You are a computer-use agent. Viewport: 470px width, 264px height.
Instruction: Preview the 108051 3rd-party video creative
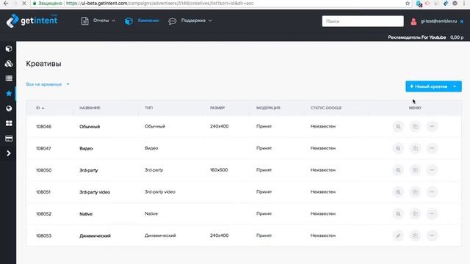pos(398,192)
